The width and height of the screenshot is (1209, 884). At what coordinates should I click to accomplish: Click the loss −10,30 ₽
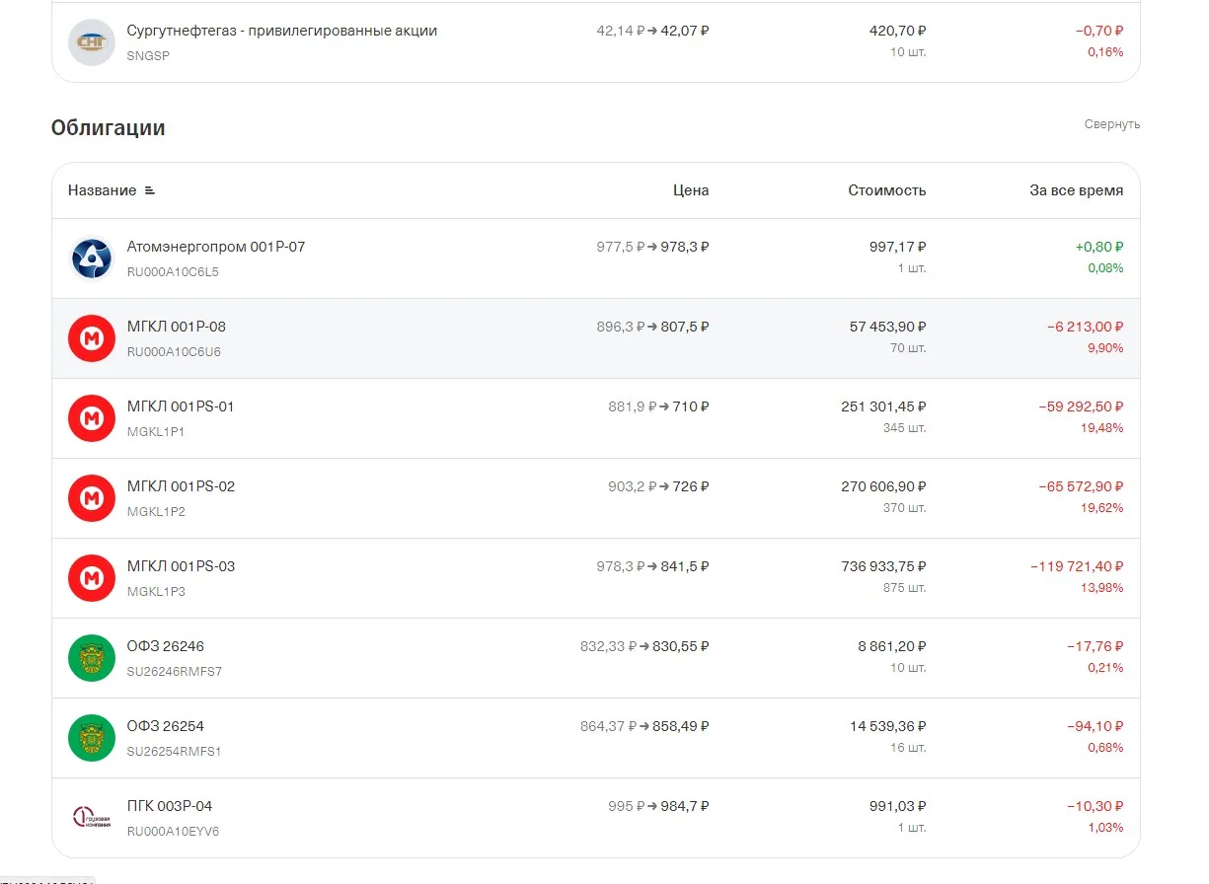pyautogui.click(x=1096, y=806)
